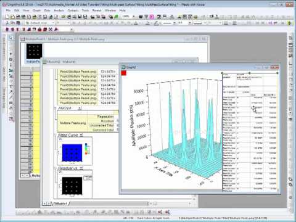Select the Data Reader tool in toolbox
This screenshot has height=222, width=296.
(11, 60)
